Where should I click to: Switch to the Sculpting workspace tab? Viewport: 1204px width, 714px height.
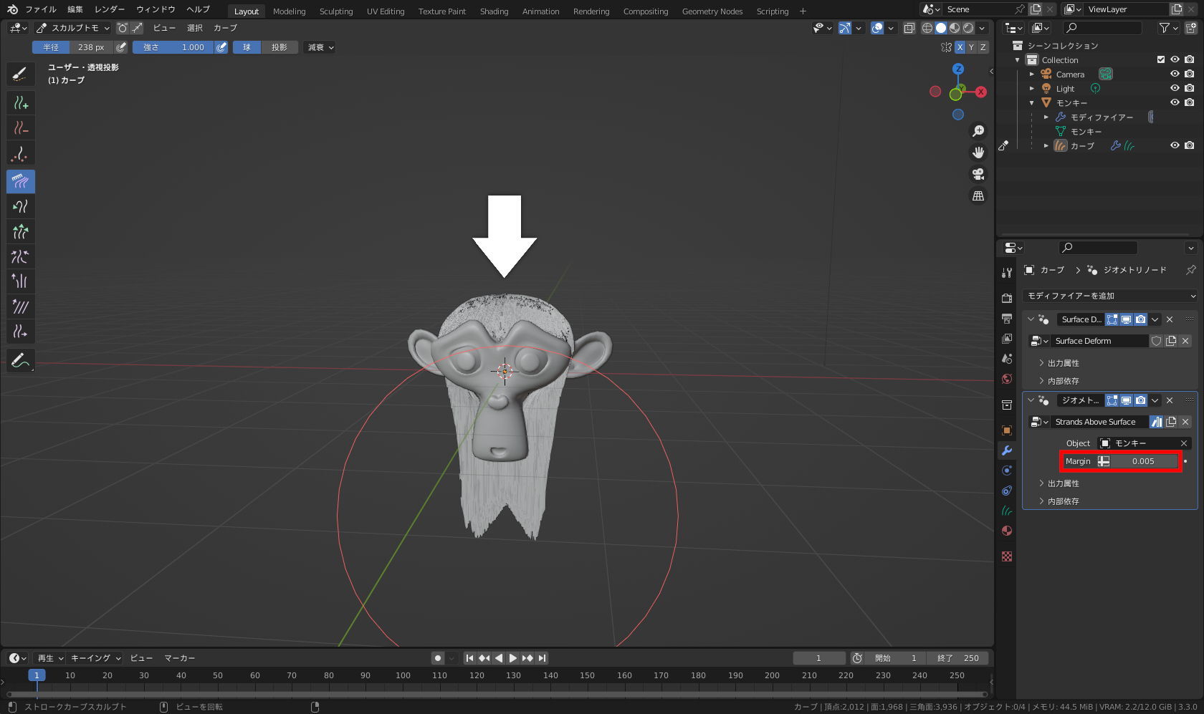pyautogui.click(x=336, y=11)
